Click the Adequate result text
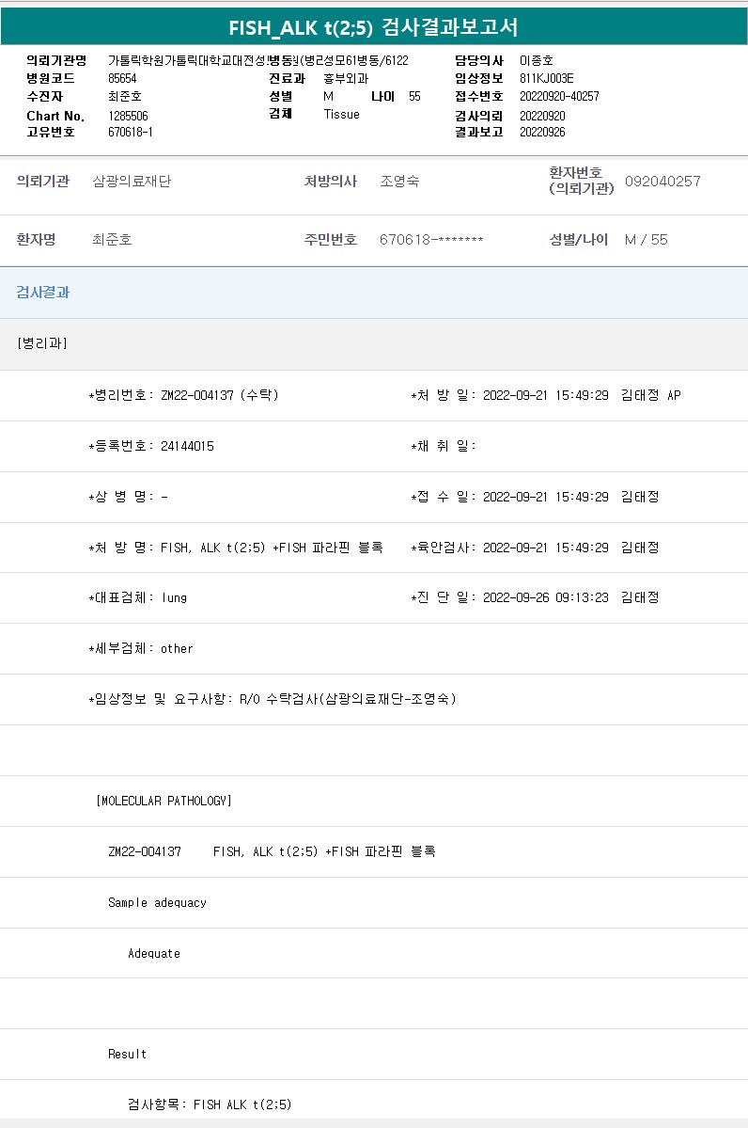The width and height of the screenshot is (748, 1128). pyautogui.click(x=154, y=953)
